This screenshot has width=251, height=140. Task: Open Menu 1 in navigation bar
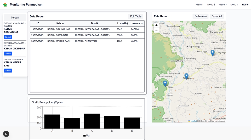point(199,5)
